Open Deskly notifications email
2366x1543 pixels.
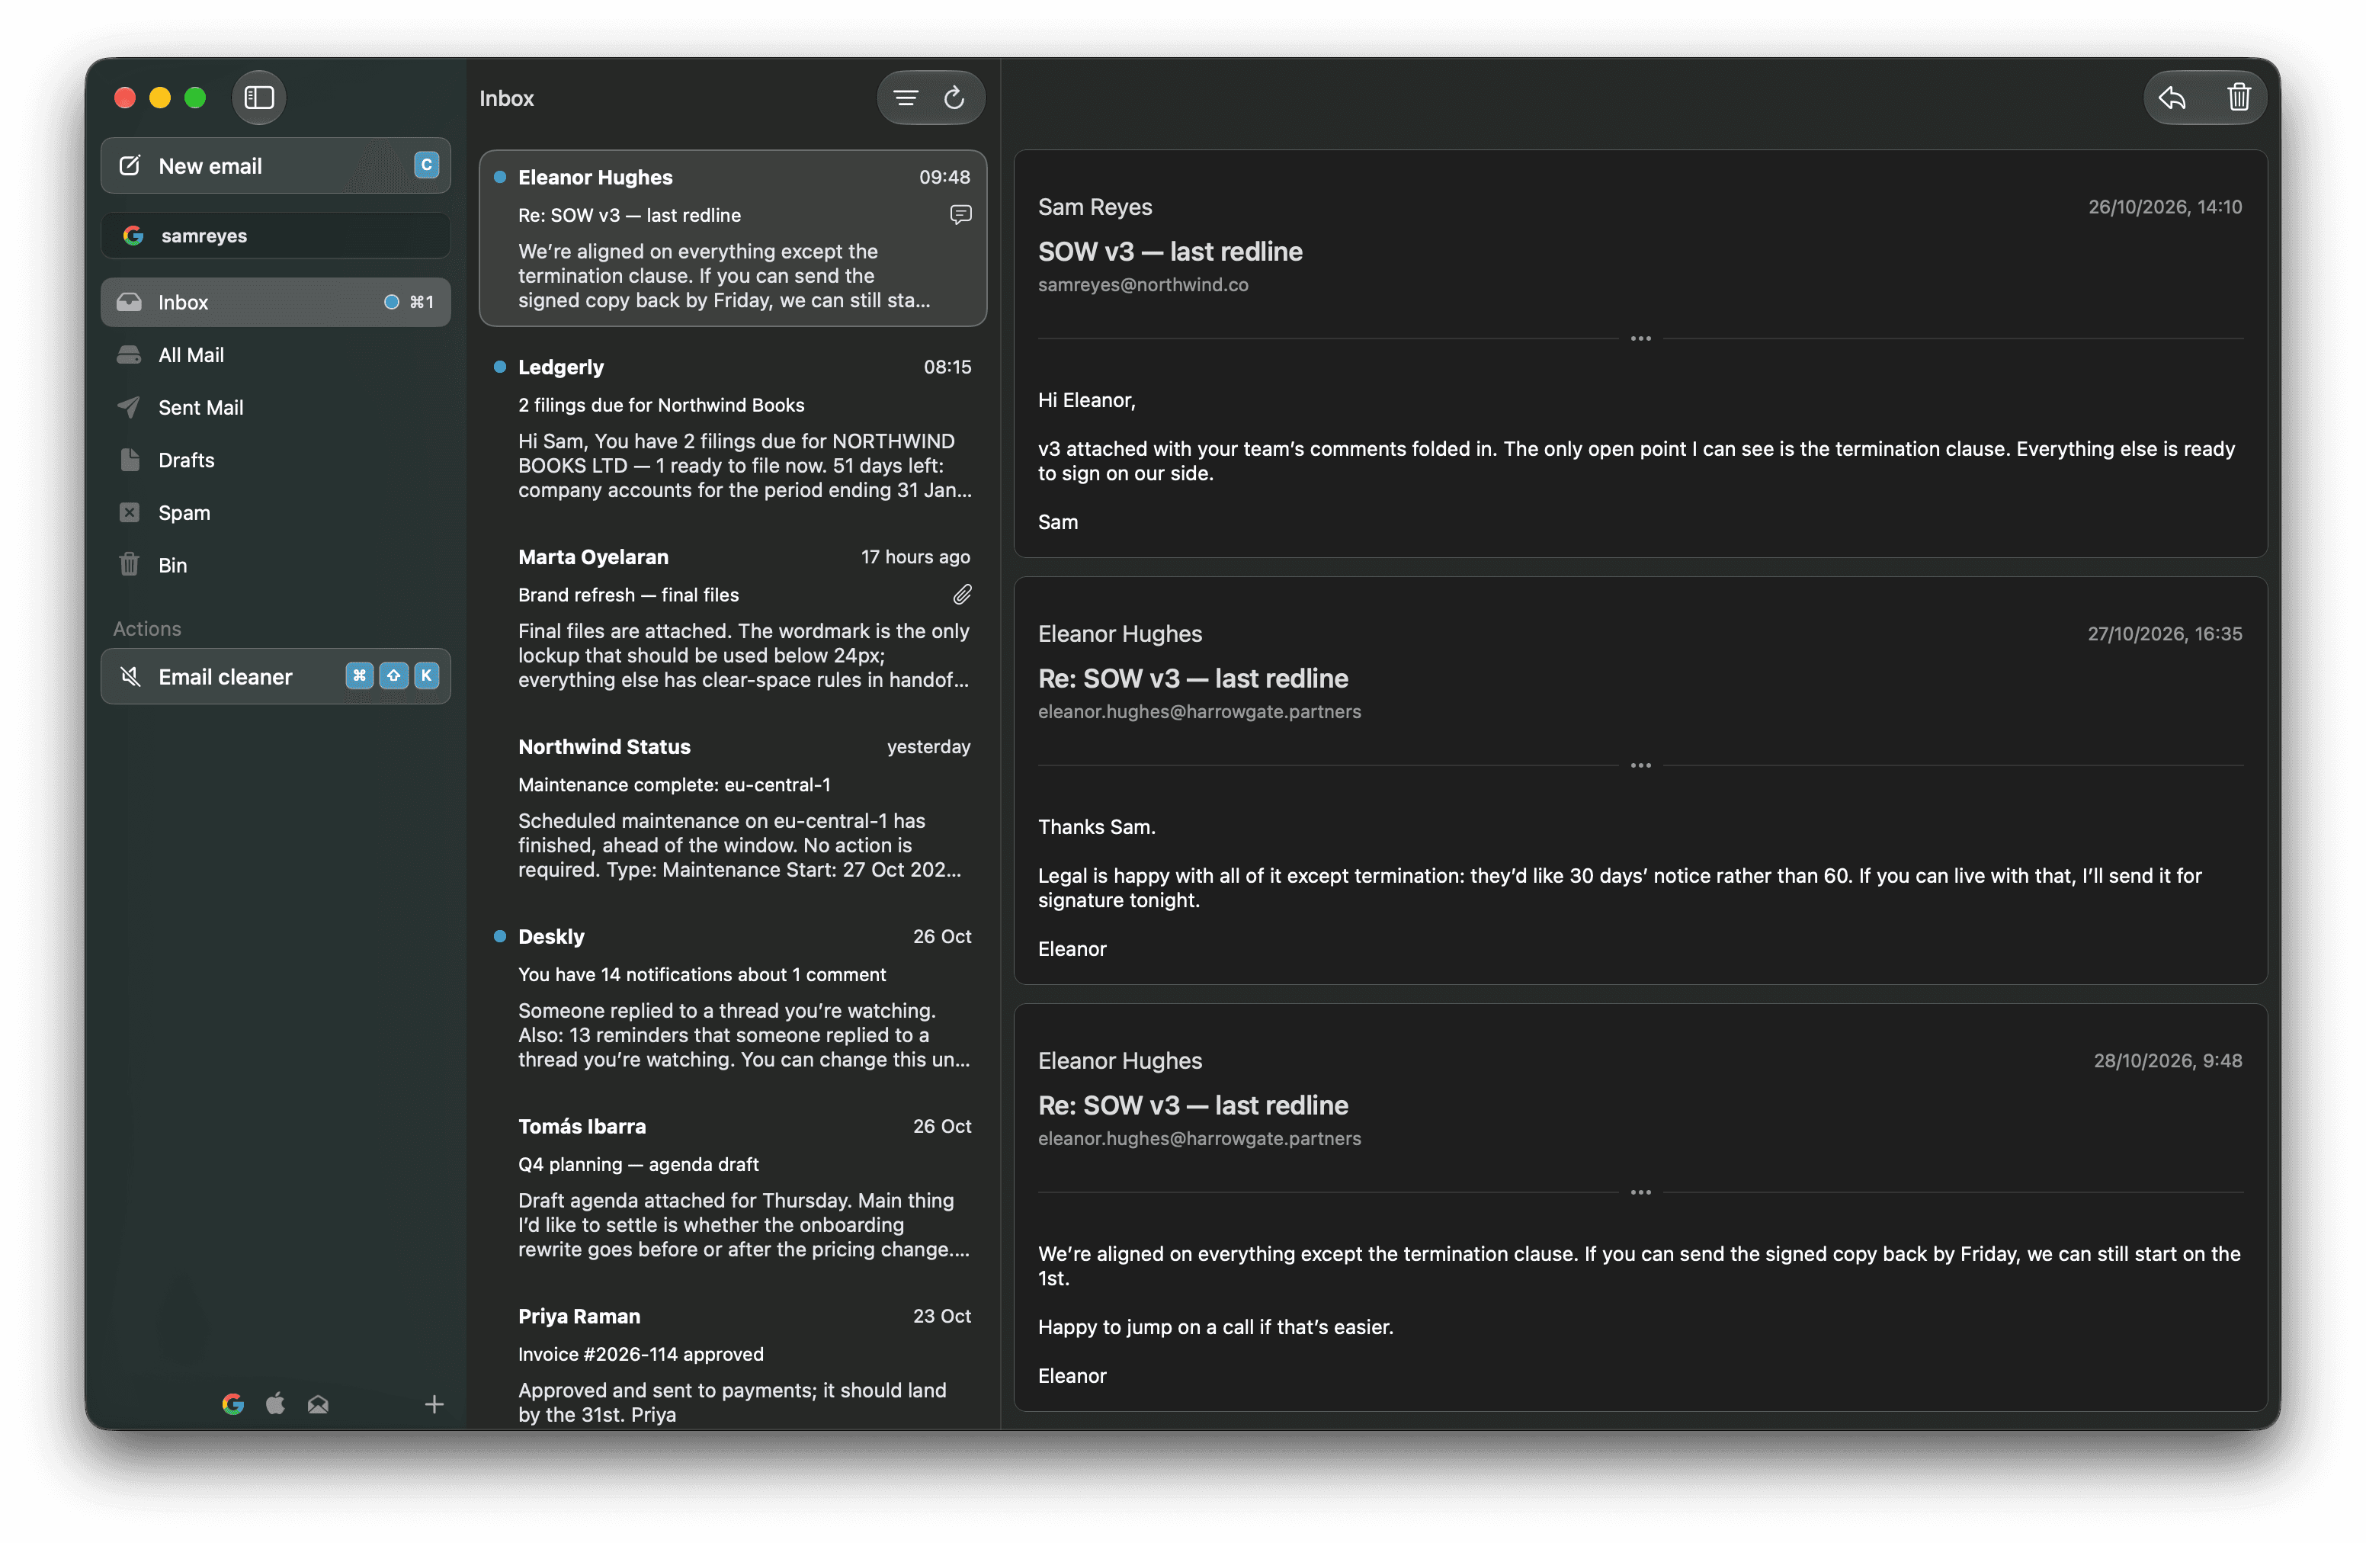coord(733,998)
